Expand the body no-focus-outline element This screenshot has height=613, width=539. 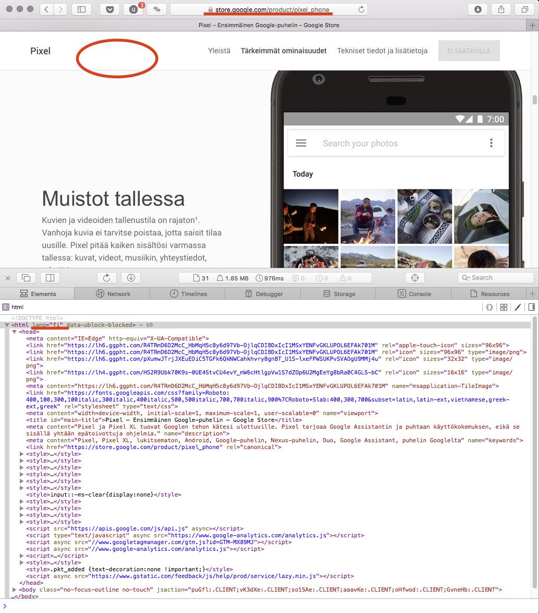click(15, 590)
